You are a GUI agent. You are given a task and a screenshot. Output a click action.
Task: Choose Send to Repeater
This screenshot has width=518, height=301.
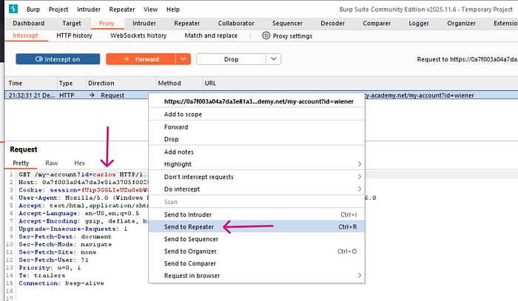(257, 227)
